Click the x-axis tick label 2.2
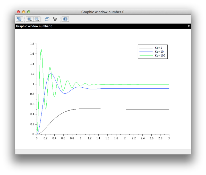Image resolution: width=206 pixels, height=175 pixels. (x=134, y=138)
